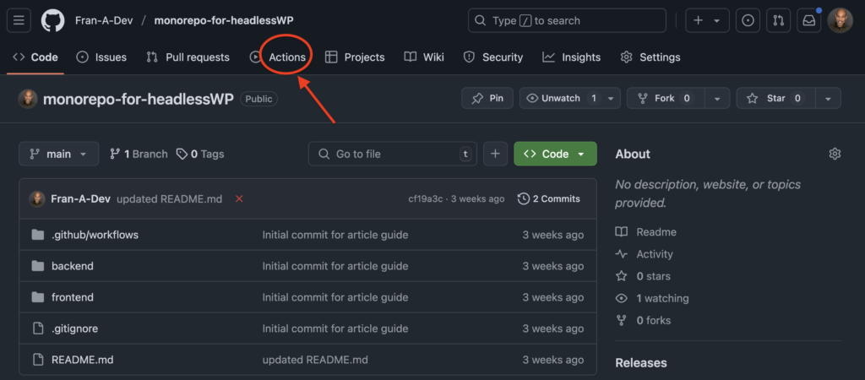The height and width of the screenshot is (380, 865).
Task: Open the issues icon in top header
Action: (748, 20)
